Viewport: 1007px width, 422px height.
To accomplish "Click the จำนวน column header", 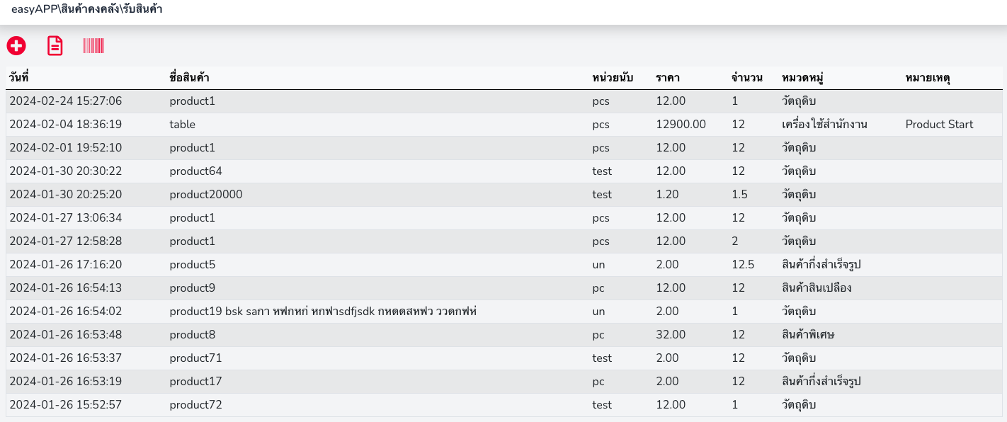I will pos(747,78).
